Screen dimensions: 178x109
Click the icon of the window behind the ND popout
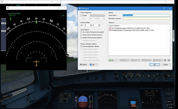tap(2, 2)
